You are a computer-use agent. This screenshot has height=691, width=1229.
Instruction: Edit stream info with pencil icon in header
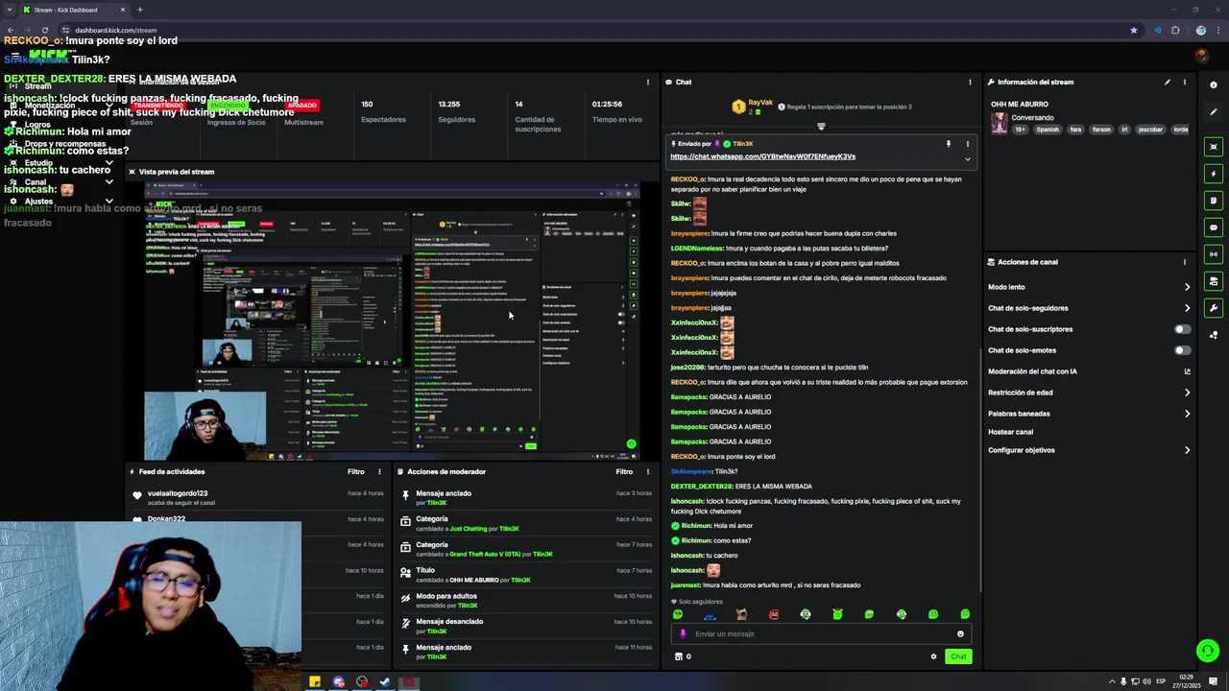[1168, 83]
